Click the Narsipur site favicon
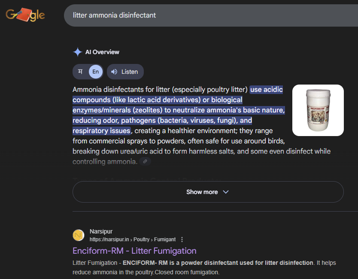Viewport: 358px width, 279px height. [x=79, y=235]
